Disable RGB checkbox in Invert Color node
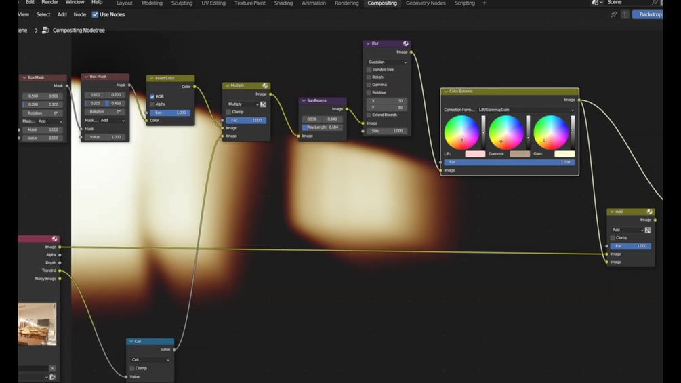The image size is (681, 383). pos(152,96)
